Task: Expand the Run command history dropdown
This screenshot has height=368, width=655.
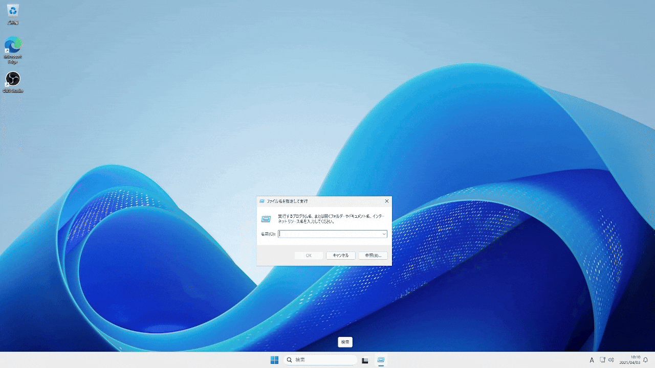Action: tap(383, 234)
